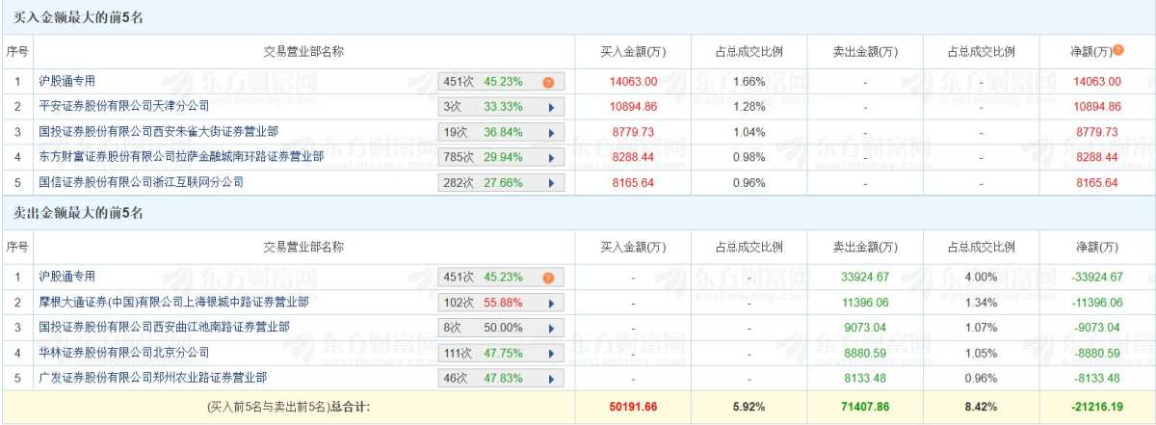
Task: Select the 0.98% ratio cell
Action: point(749,157)
